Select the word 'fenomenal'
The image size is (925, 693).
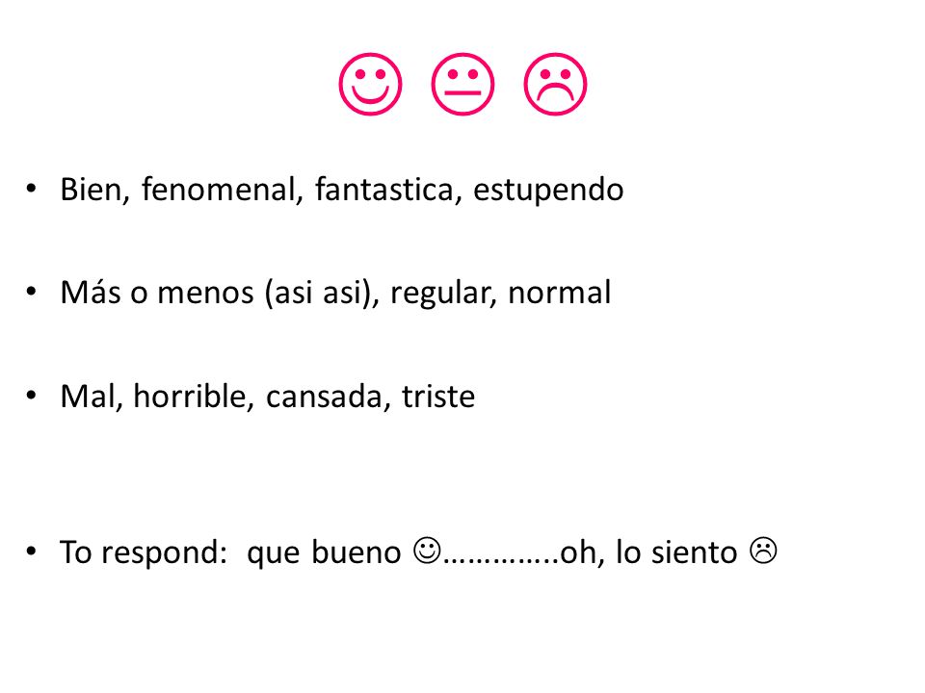point(219,190)
